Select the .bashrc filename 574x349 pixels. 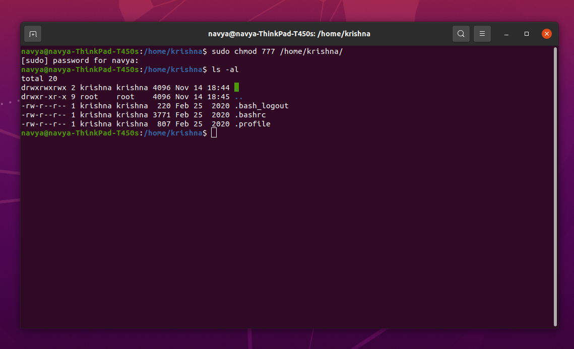coord(250,114)
